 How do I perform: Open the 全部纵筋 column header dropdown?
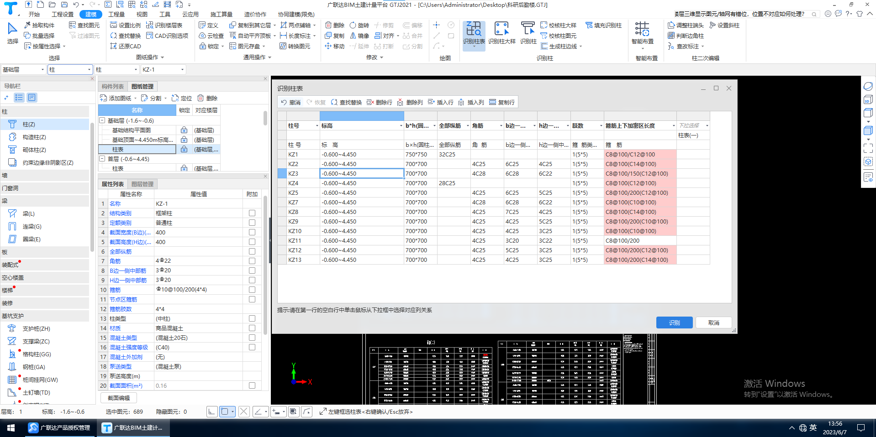click(468, 126)
